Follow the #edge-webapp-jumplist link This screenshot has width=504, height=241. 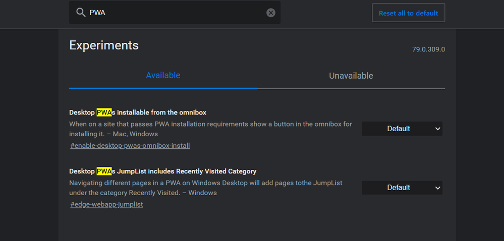(x=107, y=205)
